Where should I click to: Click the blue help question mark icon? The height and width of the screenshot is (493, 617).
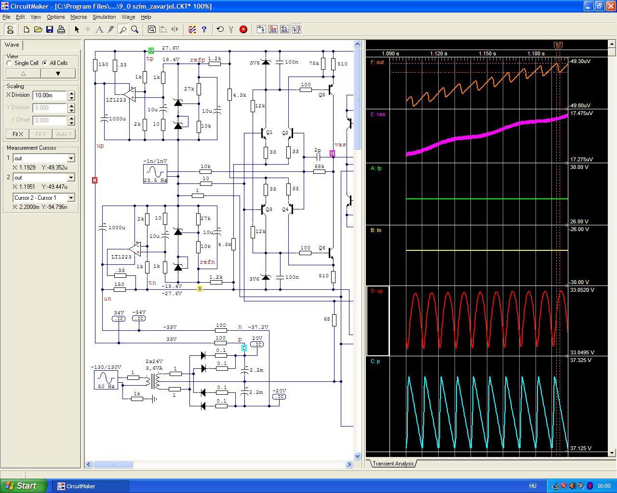(x=204, y=29)
